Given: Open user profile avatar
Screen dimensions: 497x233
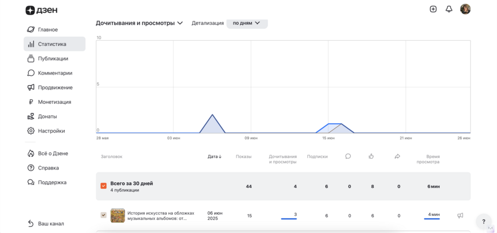Looking at the screenshot, I should pos(466,9).
